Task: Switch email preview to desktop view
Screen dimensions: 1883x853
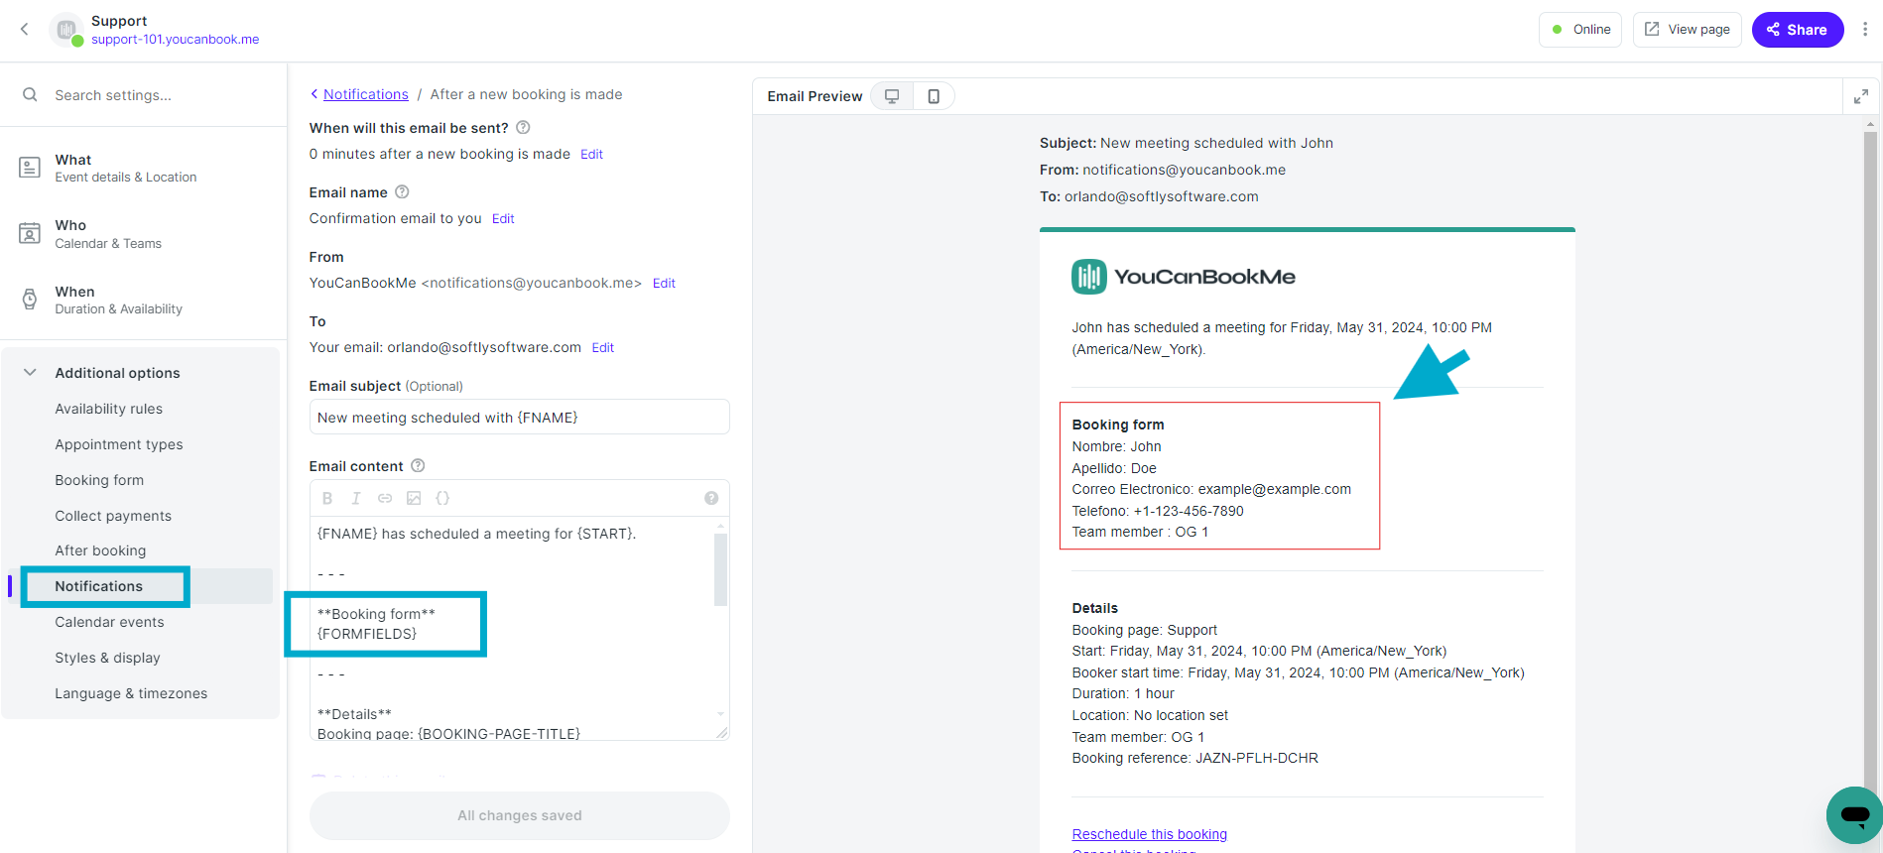Action: (892, 96)
